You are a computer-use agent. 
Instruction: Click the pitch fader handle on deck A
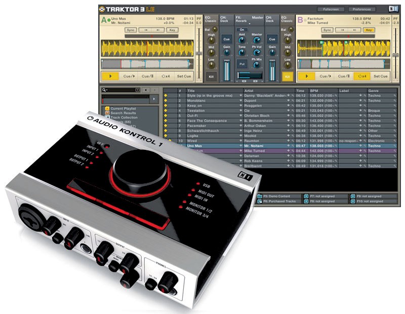pos(199,54)
